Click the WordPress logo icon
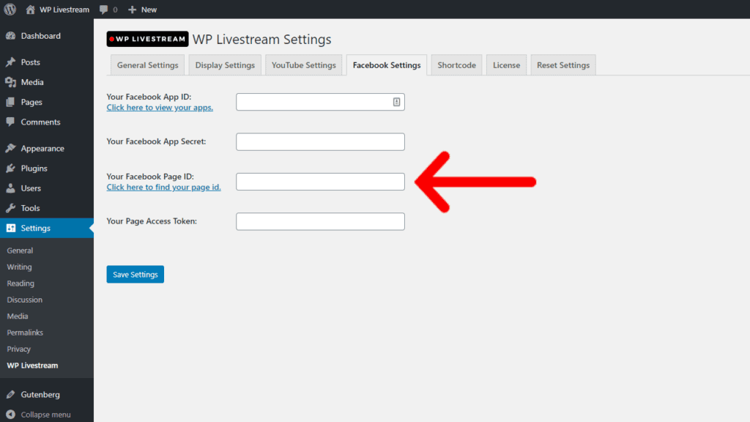Viewport: 750px width, 422px height. point(10,10)
